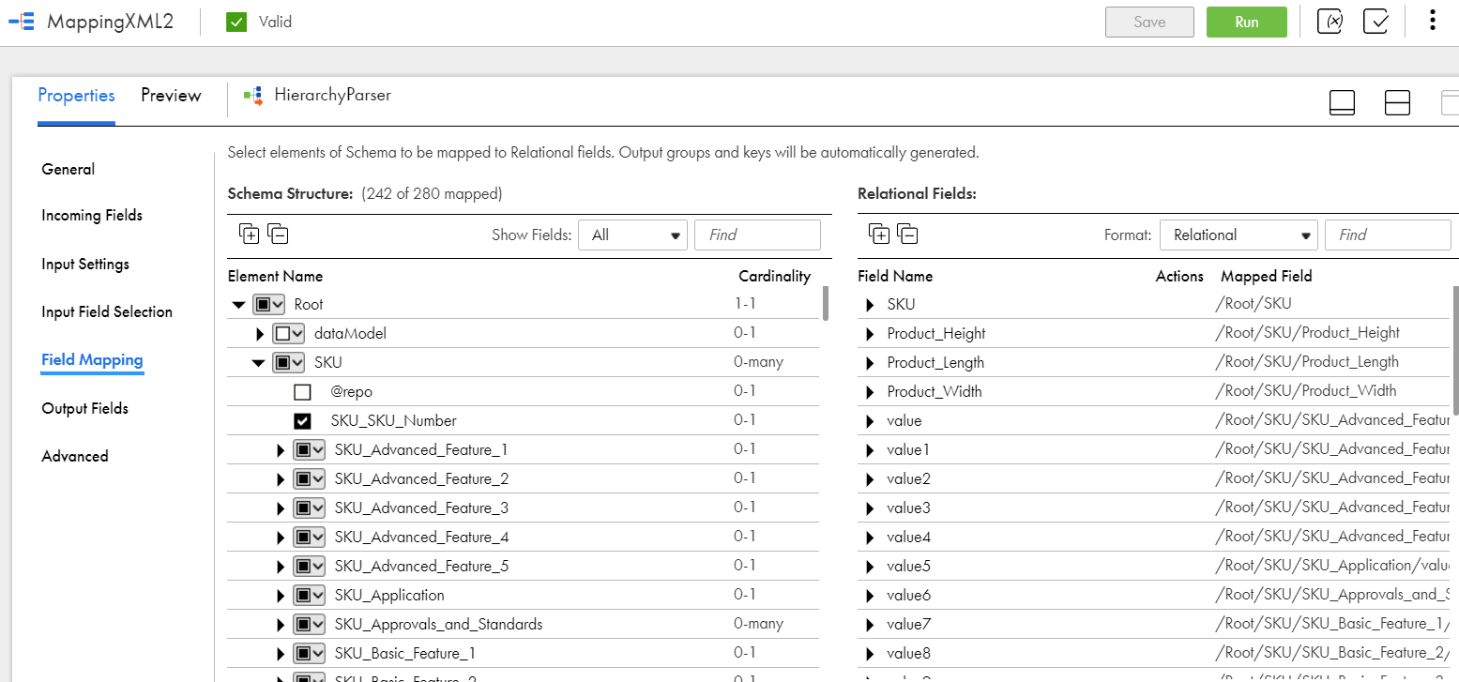Screen dimensions: 1459x682
Task: Expand the SKU_Application tree node
Action: tap(280, 596)
